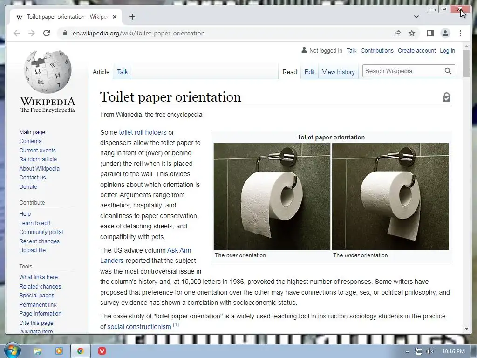Show hidden tray icons arrow
477x358 pixels.
(x=407, y=351)
